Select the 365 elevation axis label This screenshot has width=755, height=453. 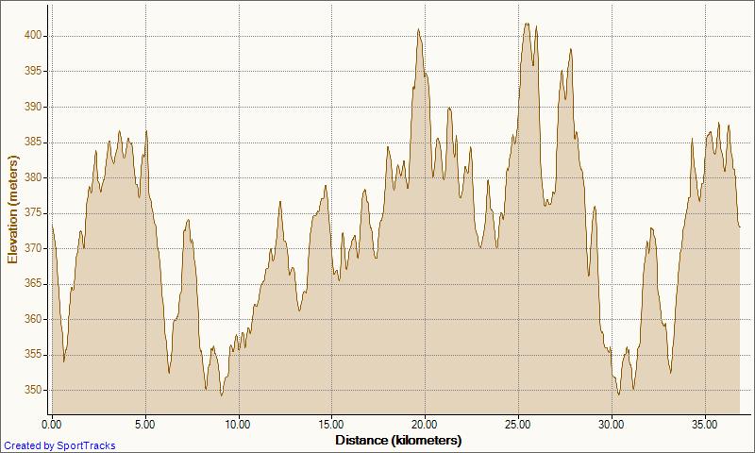point(34,284)
